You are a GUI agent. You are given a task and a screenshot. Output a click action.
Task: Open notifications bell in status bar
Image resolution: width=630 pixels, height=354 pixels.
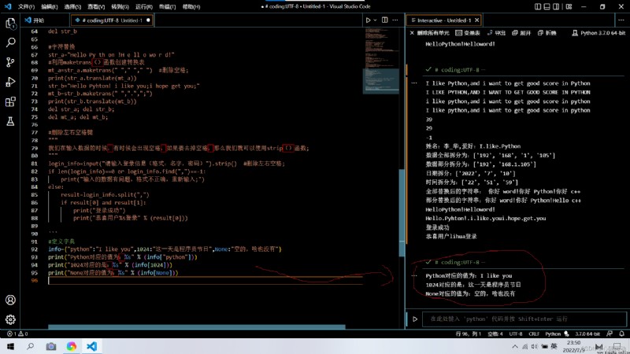click(621, 334)
